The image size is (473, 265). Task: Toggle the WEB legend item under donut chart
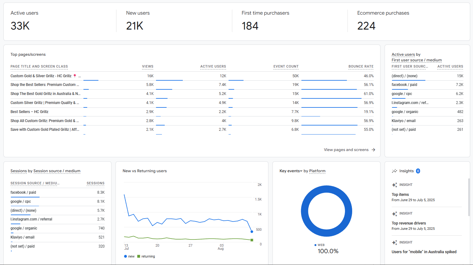click(319, 245)
